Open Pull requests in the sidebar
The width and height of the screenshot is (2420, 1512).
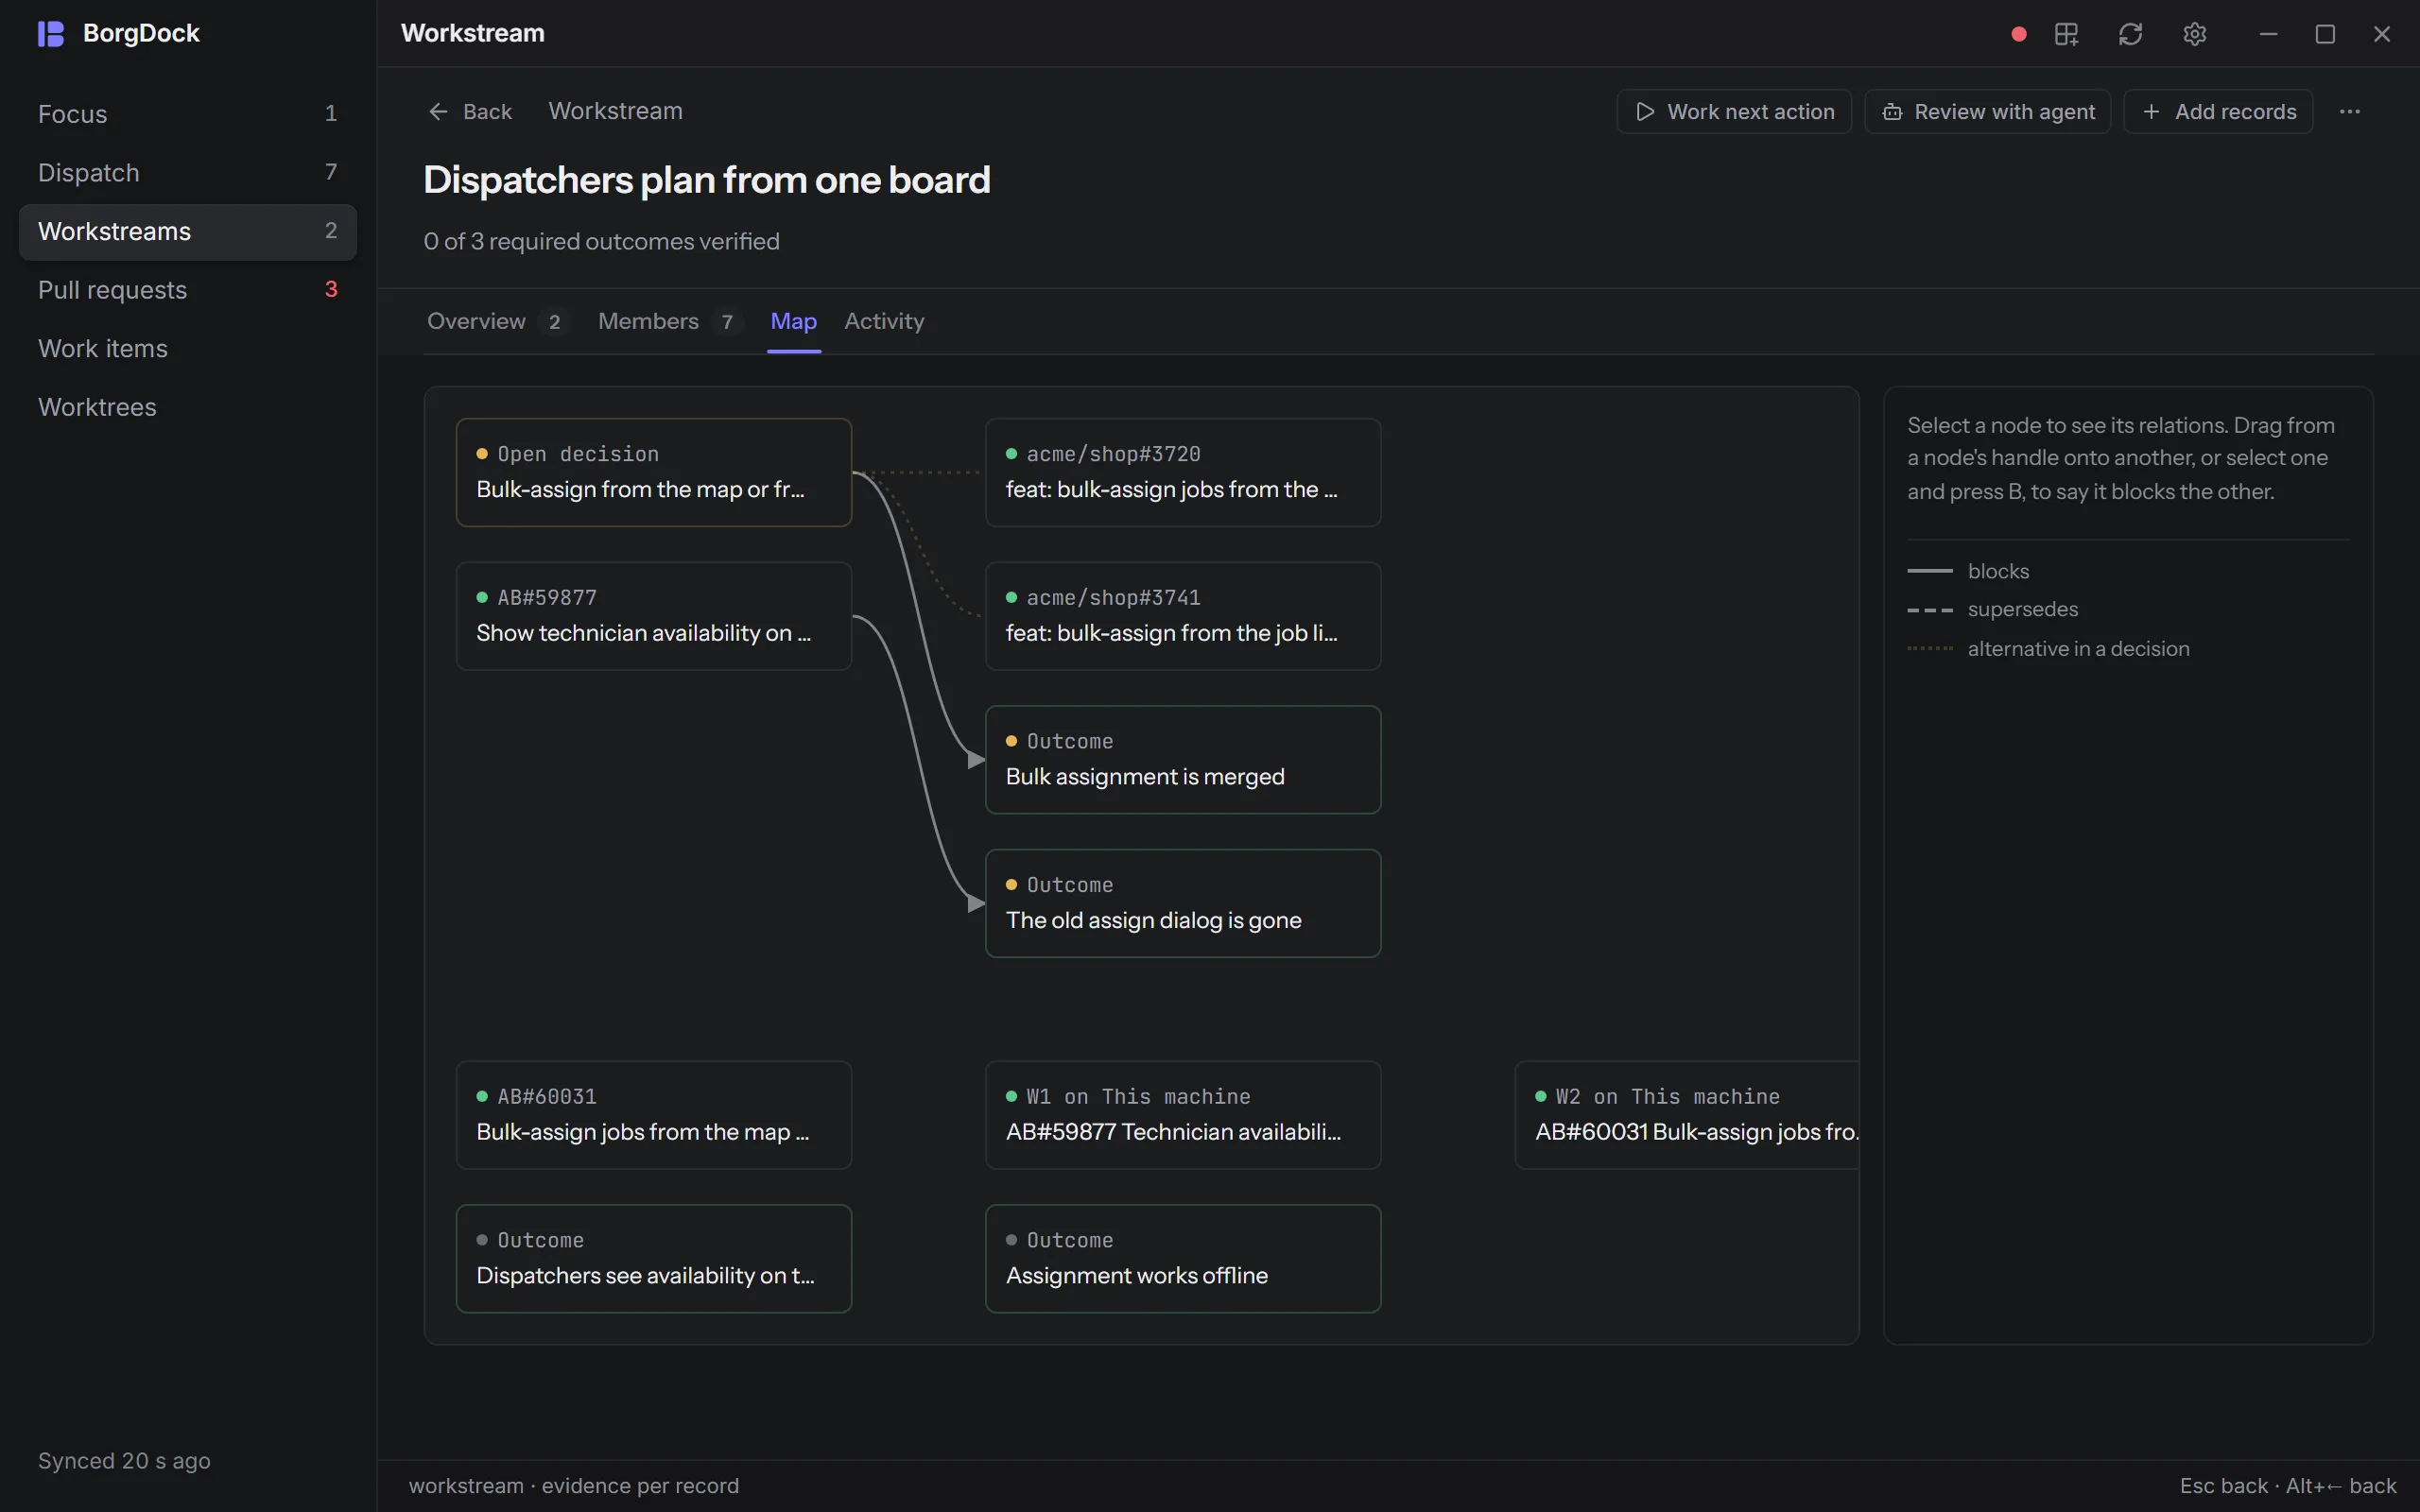188,290
